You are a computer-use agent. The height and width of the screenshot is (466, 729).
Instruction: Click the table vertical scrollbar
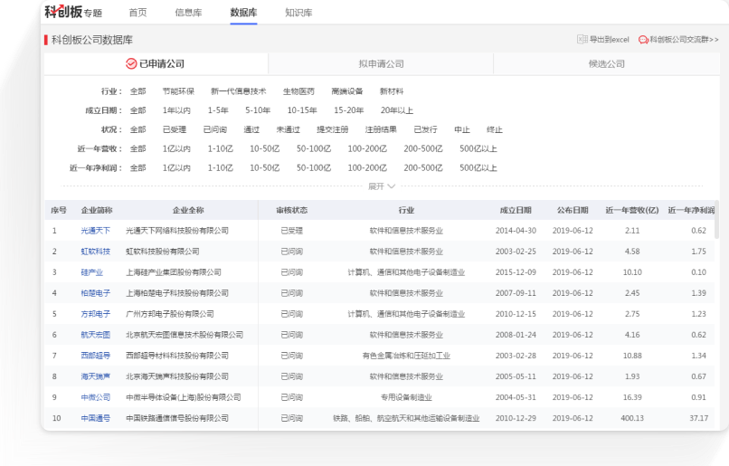click(x=717, y=221)
